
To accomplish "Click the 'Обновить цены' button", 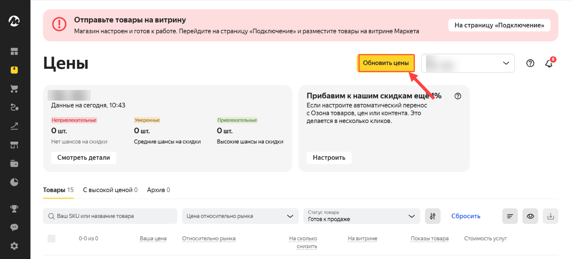I will [386, 63].
